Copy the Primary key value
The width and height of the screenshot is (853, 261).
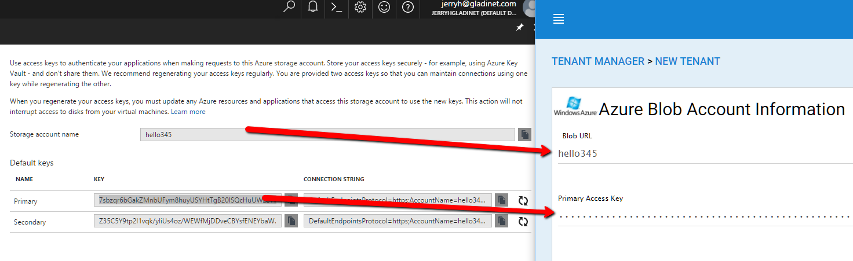pyautogui.click(x=291, y=200)
